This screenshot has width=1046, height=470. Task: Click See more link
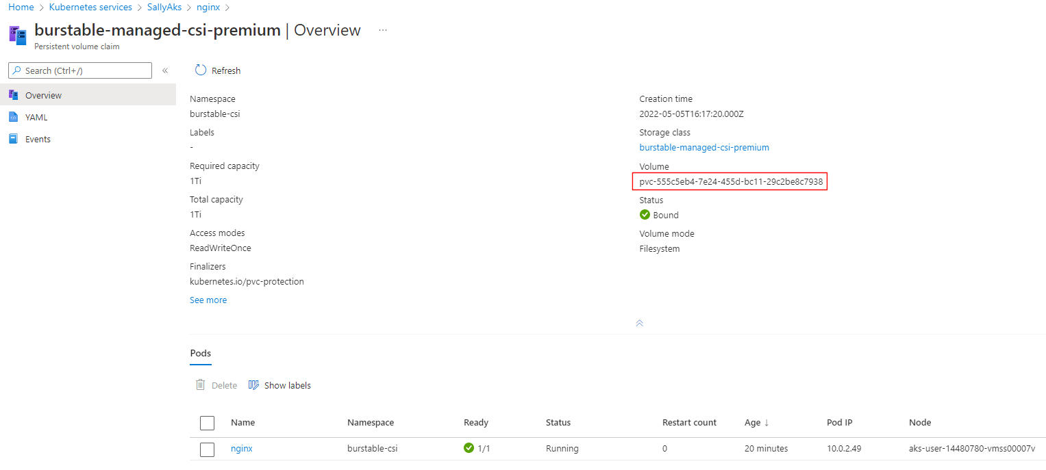coord(208,300)
